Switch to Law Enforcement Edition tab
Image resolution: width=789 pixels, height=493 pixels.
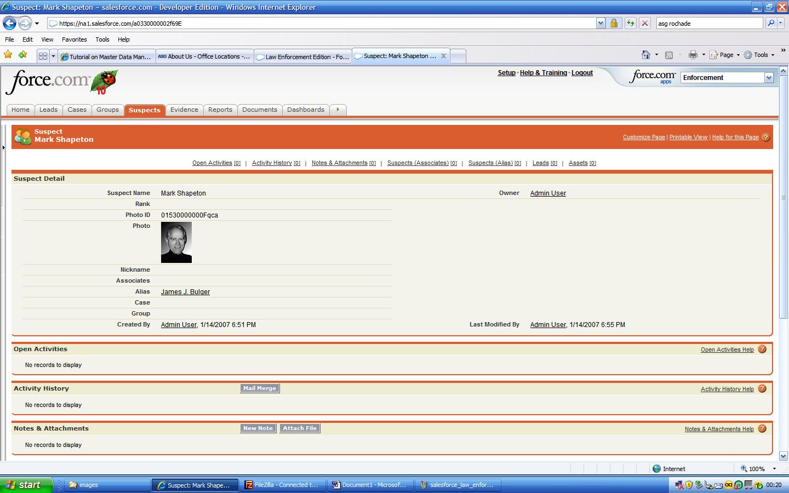pyautogui.click(x=302, y=56)
